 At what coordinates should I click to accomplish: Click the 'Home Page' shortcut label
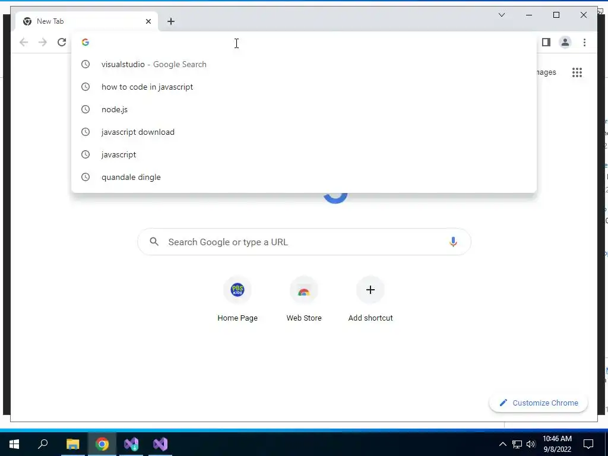pyautogui.click(x=237, y=318)
